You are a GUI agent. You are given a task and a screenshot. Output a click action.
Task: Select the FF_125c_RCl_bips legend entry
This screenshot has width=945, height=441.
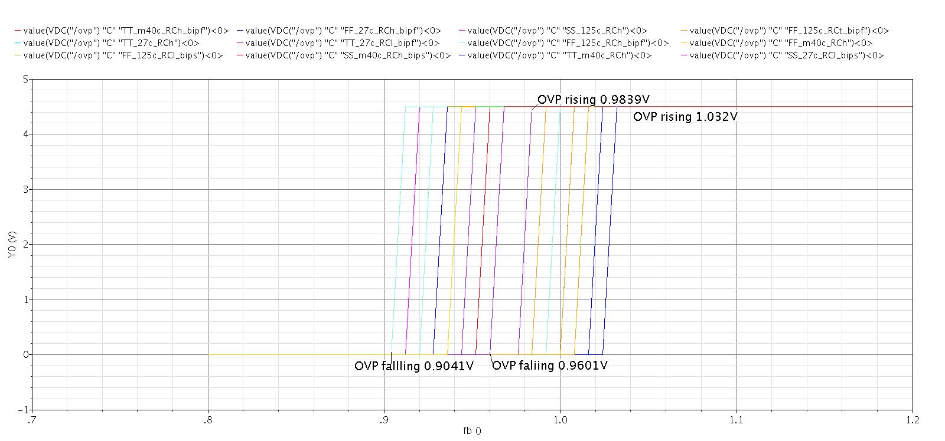tap(119, 55)
